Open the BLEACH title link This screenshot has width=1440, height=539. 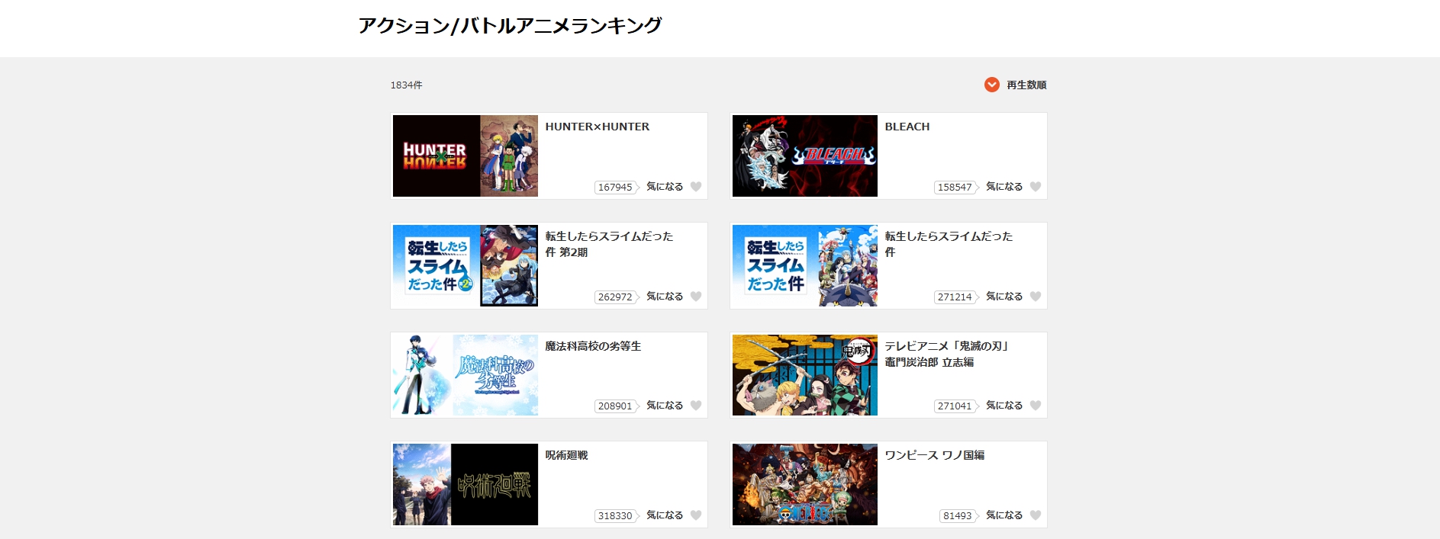point(907,127)
